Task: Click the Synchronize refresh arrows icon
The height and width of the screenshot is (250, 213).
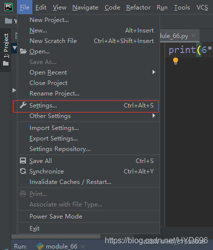Action: pyautogui.click(x=23, y=171)
